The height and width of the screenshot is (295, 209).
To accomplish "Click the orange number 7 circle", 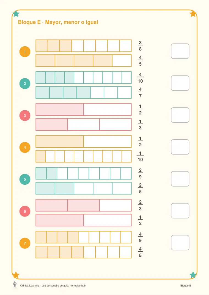I will pyautogui.click(x=25, y=243).
